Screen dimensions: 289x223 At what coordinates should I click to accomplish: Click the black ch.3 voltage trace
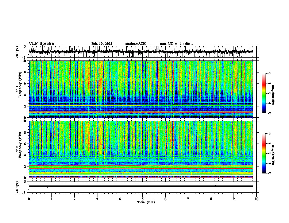[x=141, y=187]
